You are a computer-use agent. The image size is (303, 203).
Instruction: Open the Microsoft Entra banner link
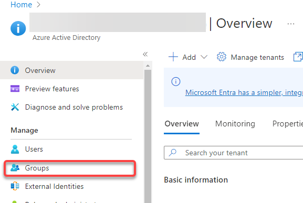(244, 93)
